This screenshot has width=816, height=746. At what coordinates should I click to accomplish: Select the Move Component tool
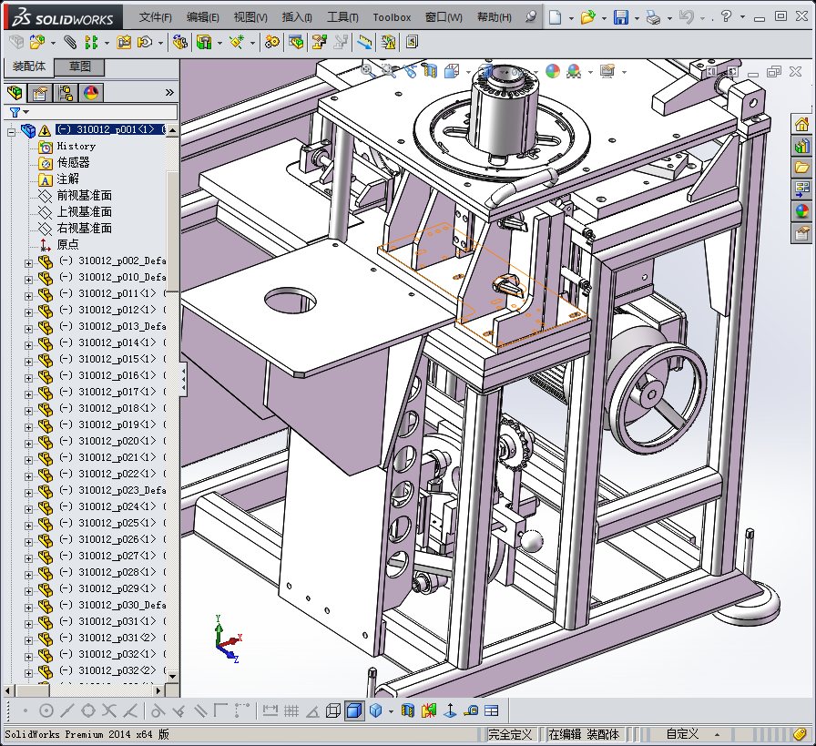[145, 42]
